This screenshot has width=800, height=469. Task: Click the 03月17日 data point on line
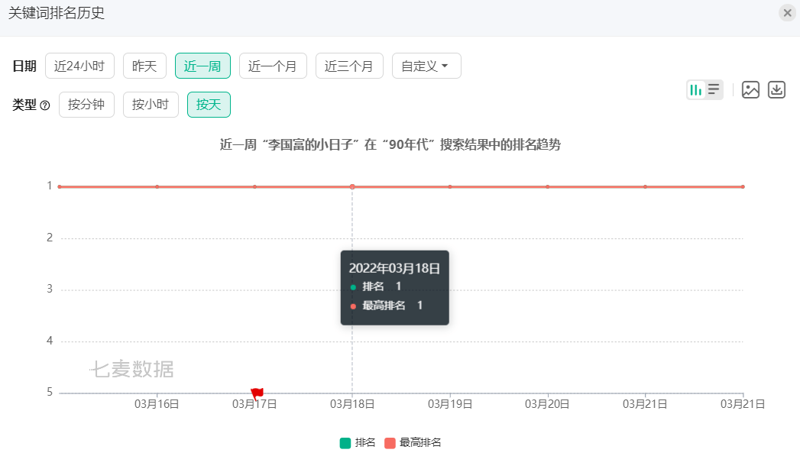[x=254, y=186]
